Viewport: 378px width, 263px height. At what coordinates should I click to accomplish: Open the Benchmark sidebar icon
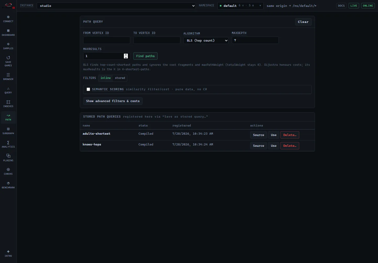8,185
